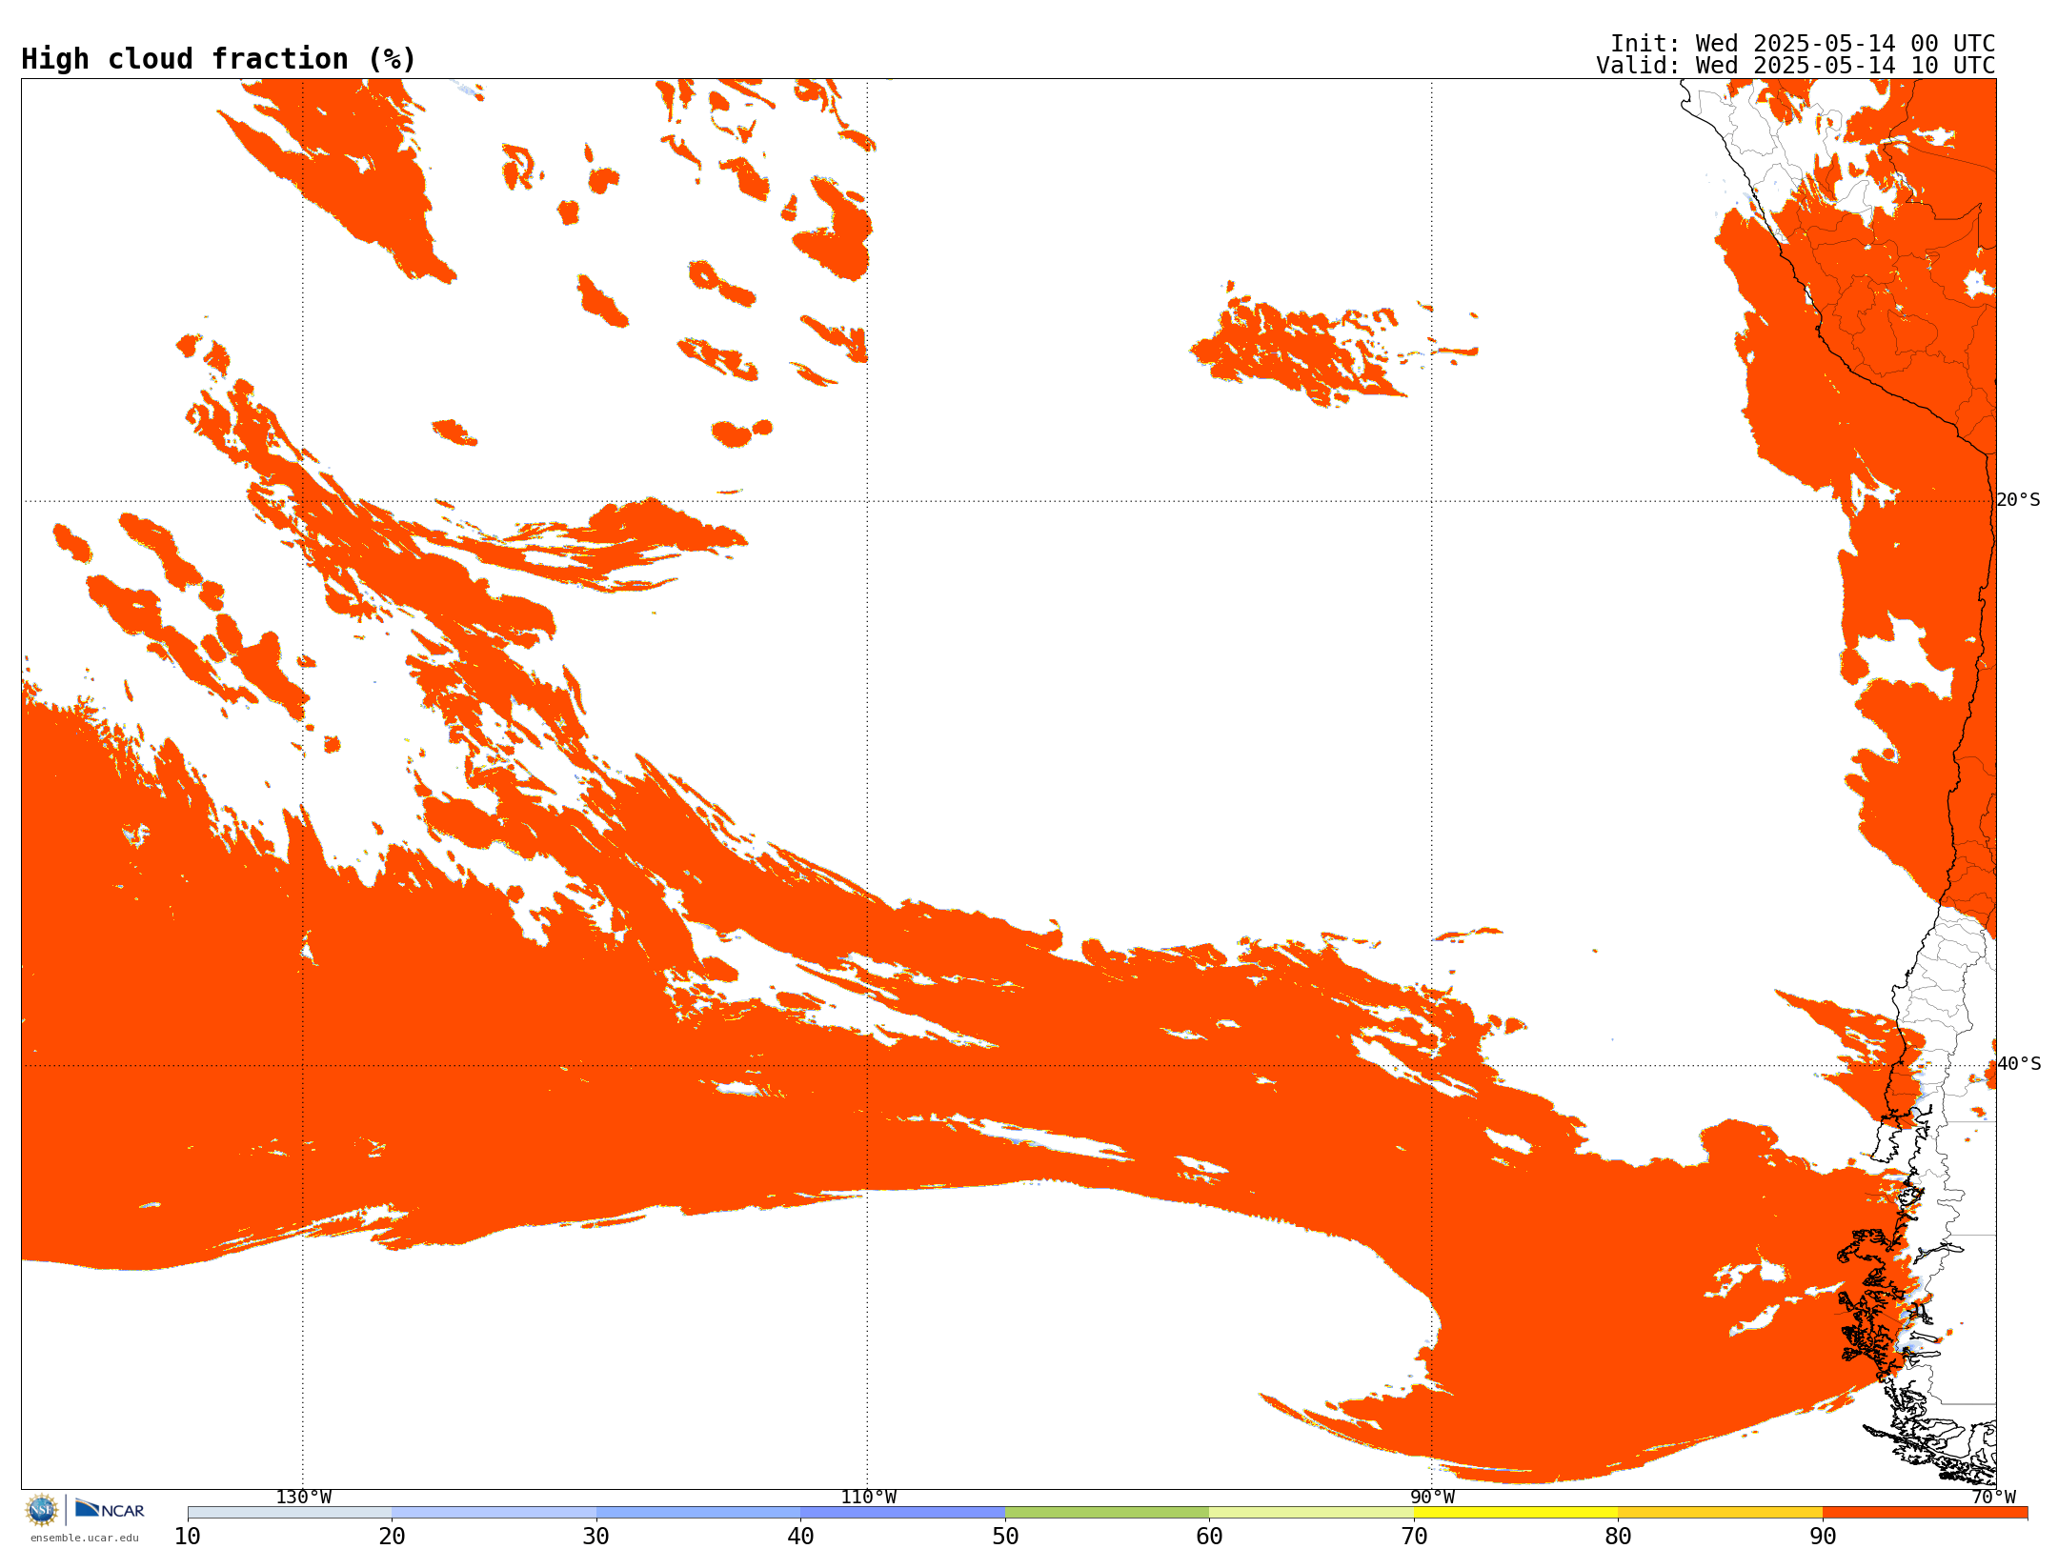
Task: Click the 'Valid: Wed 2025-05-14 10 UTC' text
Action: 1796,66
